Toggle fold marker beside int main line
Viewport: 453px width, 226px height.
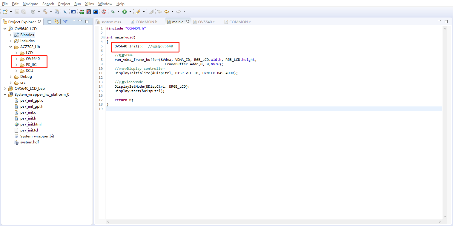pyautogui.click(x=104, y=37)
